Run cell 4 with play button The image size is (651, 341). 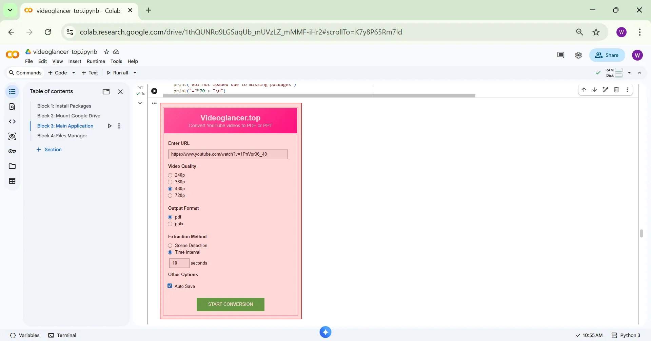point(154,91)
